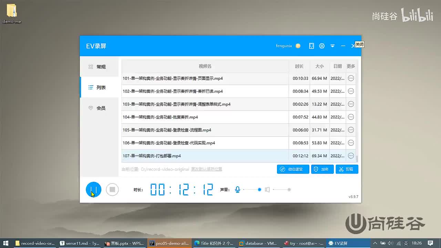441x248 pixels.
Task: Click the taskbar clock 18:26
Action: pyautogui.click(x=417, y=243)
